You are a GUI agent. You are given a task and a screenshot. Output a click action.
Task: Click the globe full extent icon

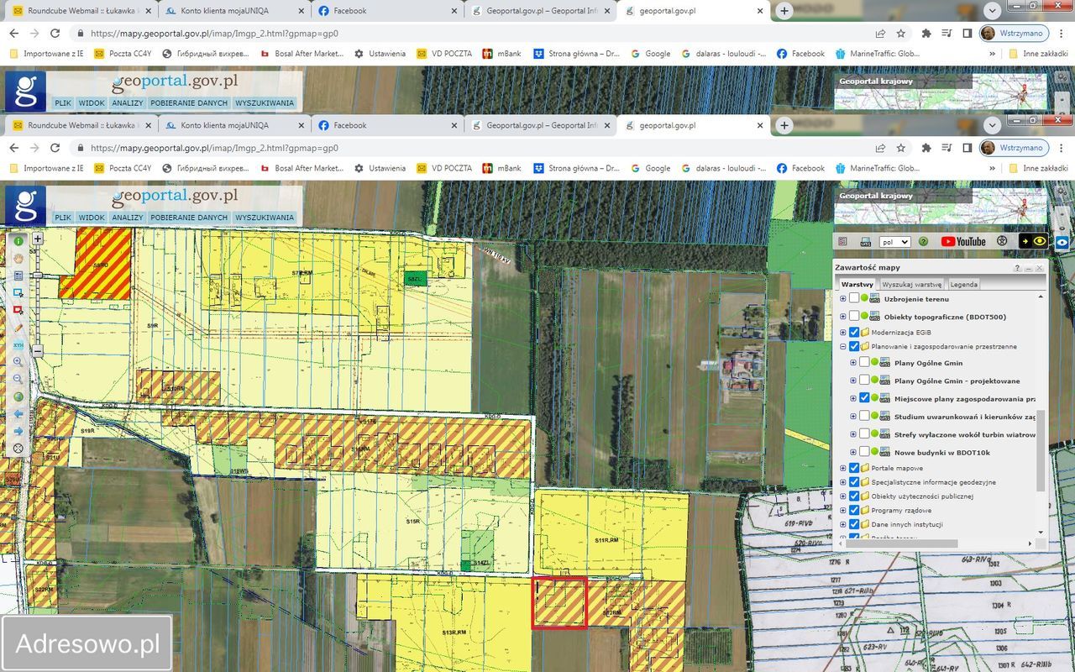pos(18,396)
